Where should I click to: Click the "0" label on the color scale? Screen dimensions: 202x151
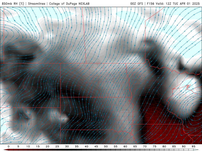[x=9, y=146]
